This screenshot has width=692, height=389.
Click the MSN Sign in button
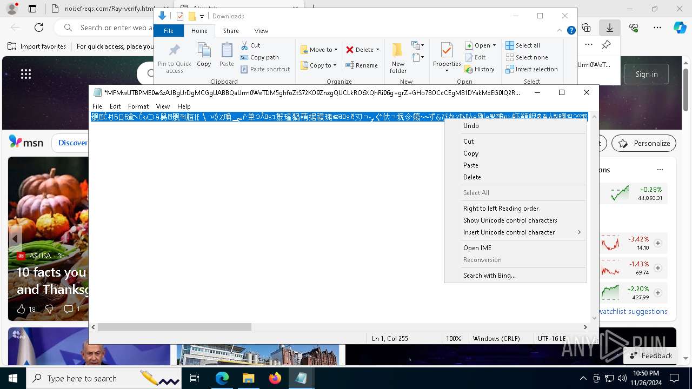[x=647, y=74]
